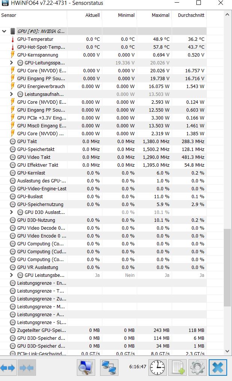
Task: Select the GPU Video Encode 0 ... row
Action: pyautogui.click(x=103, y=236)
